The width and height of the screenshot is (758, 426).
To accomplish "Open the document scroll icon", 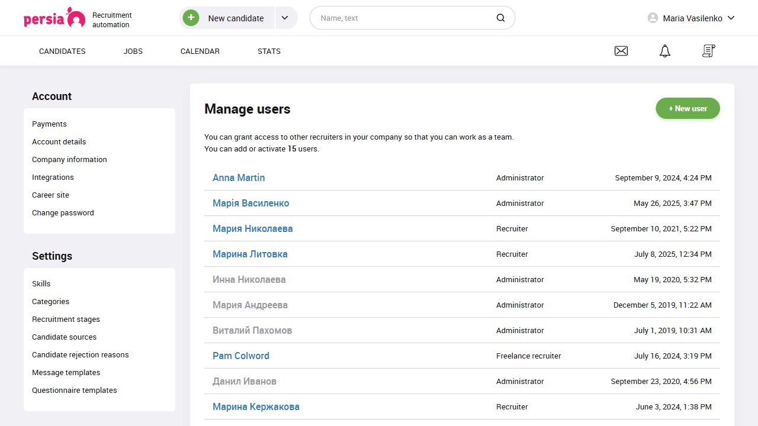I will pos(708,51).
